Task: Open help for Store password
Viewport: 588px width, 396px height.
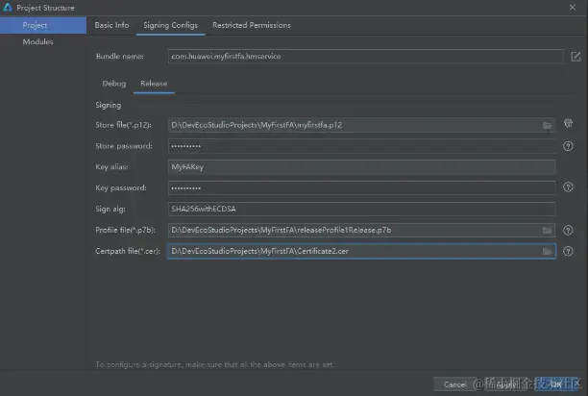Action: point(568,146)
